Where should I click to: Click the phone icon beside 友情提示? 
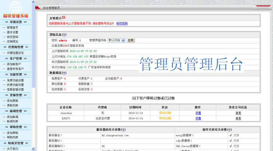pos(64,17)
